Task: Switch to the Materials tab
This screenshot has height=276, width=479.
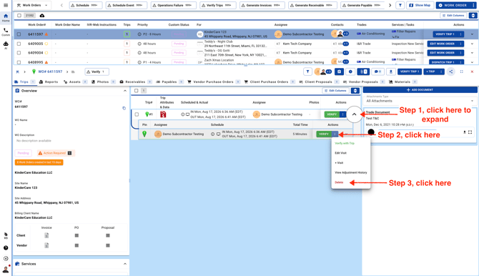Action: point(403,82)
